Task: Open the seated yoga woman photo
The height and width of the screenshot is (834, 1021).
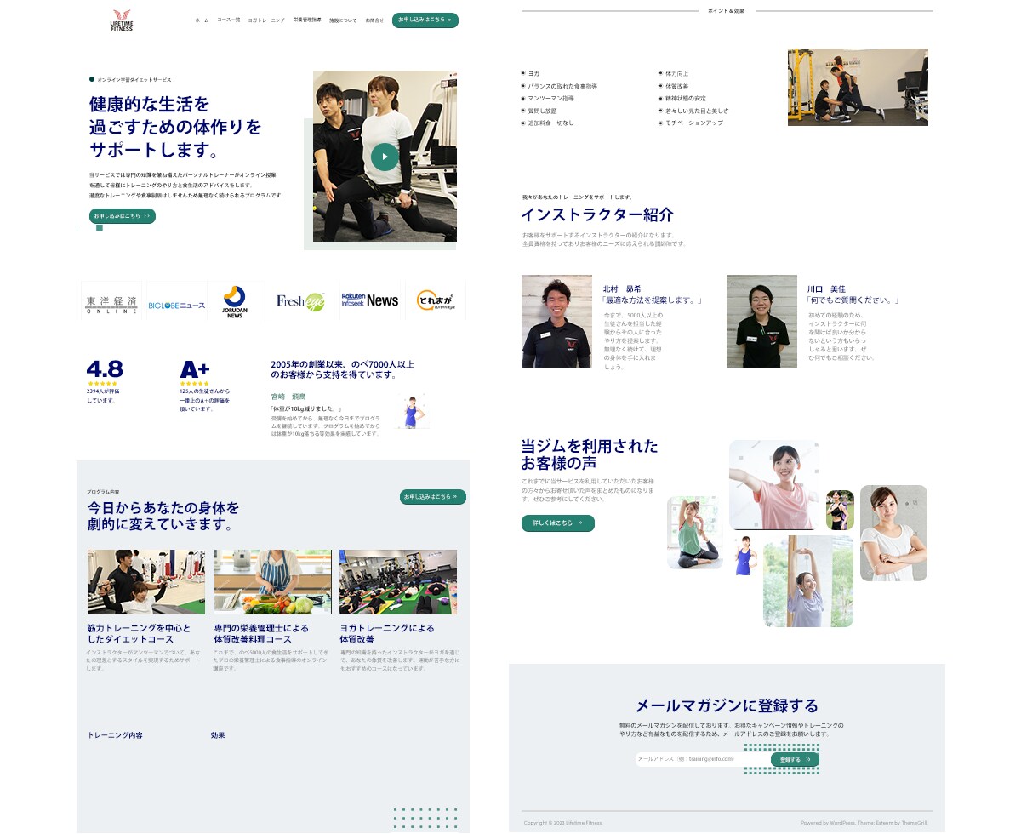Action: click(695, 533)
